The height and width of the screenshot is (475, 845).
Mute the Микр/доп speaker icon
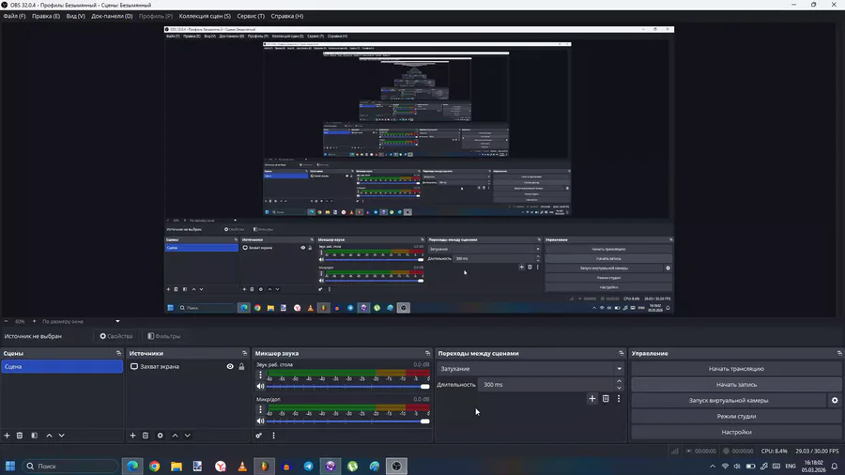[x=260, y=421]
